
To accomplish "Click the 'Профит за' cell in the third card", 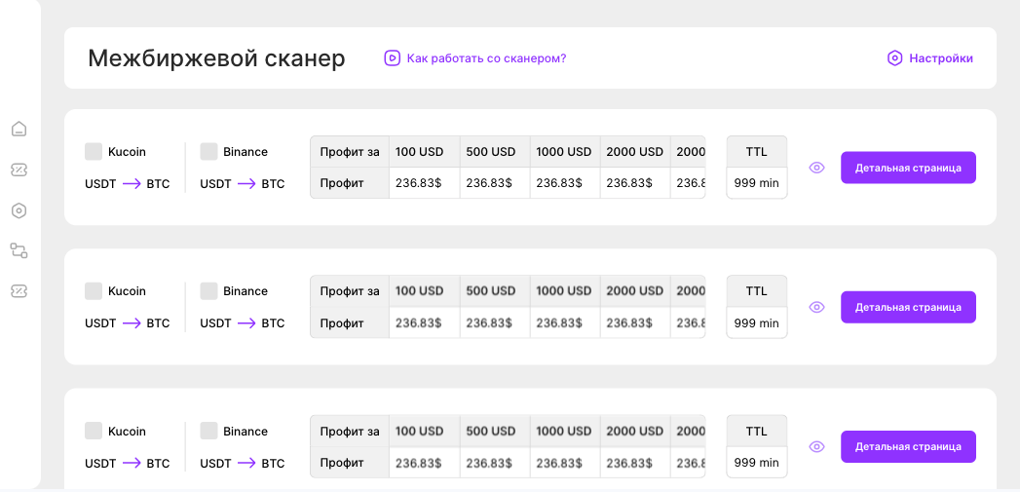I will point(350,431).
